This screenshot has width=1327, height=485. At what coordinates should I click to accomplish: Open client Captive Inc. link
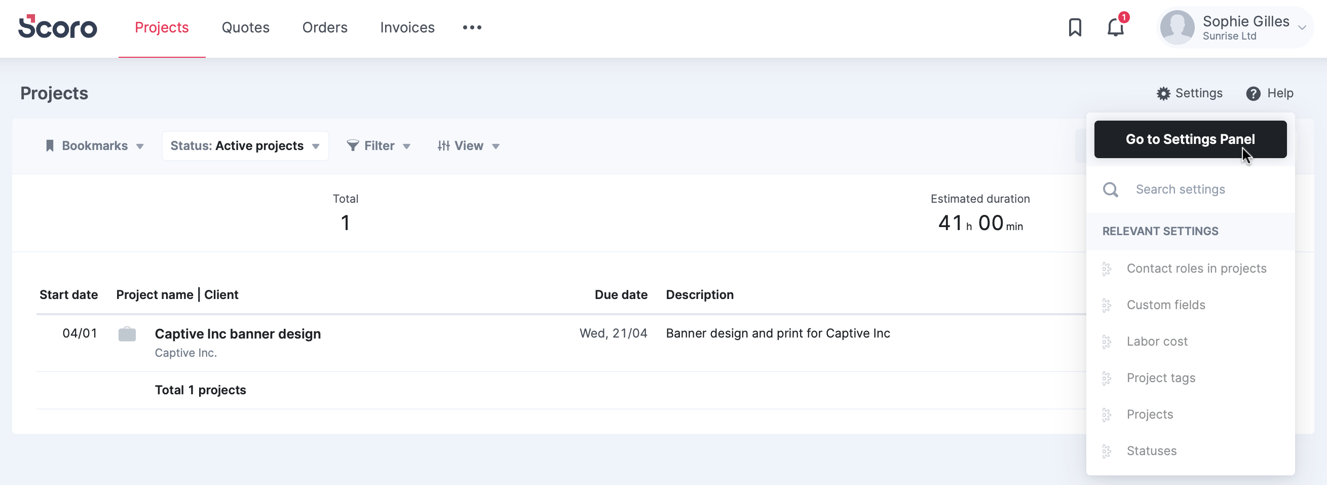point(185,353)
